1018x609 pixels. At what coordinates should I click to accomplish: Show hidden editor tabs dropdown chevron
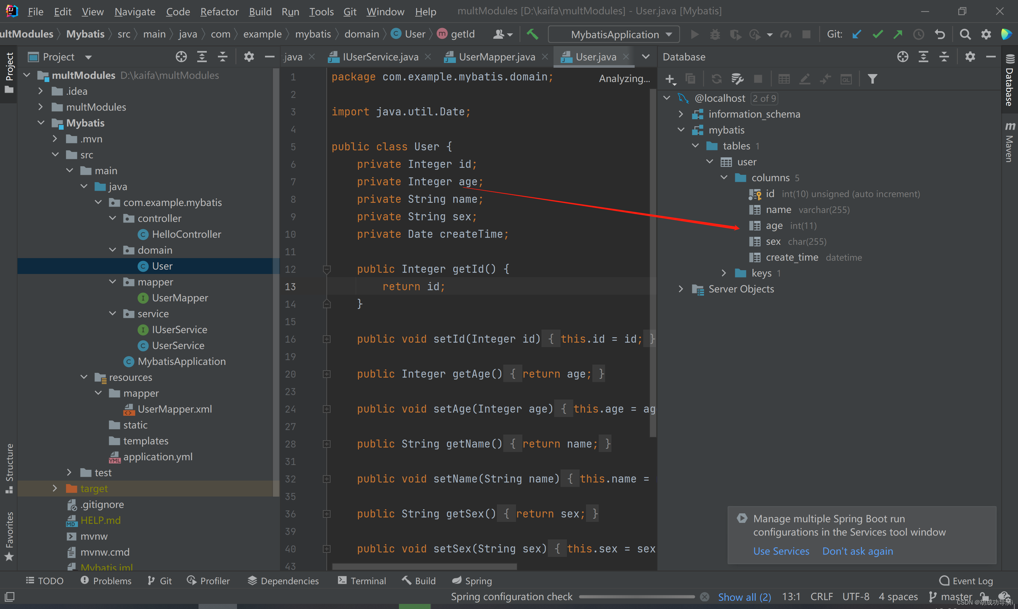tap(645, 57)
